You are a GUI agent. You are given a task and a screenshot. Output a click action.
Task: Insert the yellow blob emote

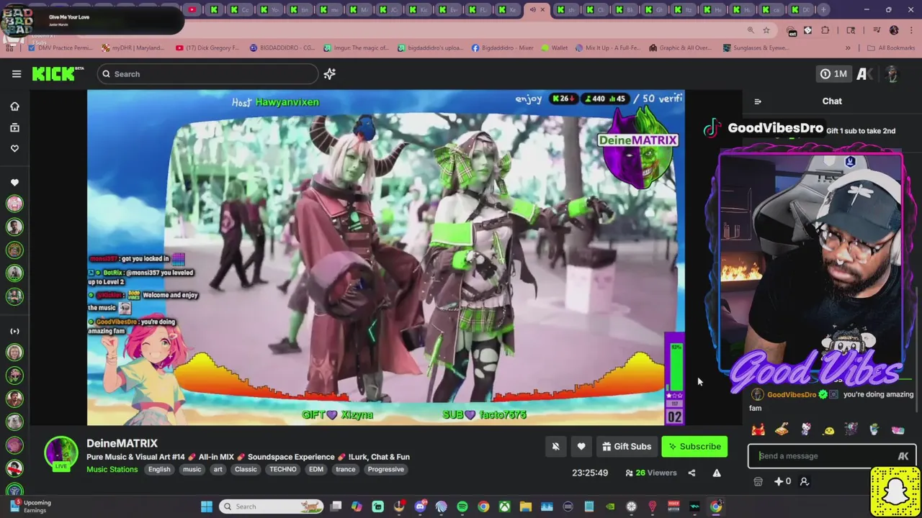click(x=828, y=430)
